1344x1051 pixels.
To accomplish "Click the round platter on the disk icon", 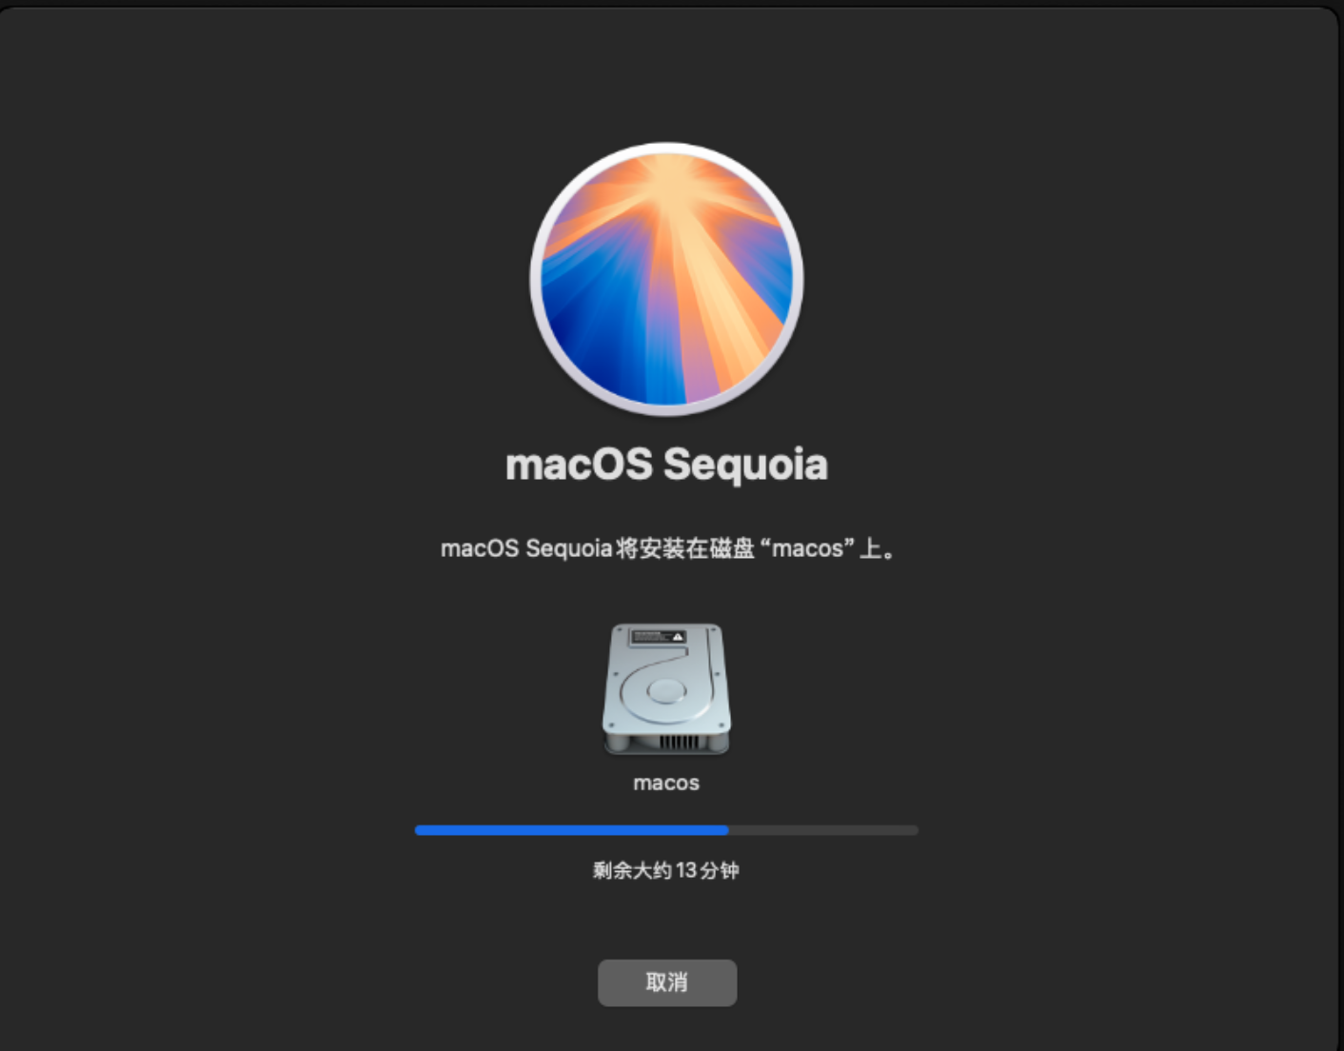I will [x=665, y=691].
